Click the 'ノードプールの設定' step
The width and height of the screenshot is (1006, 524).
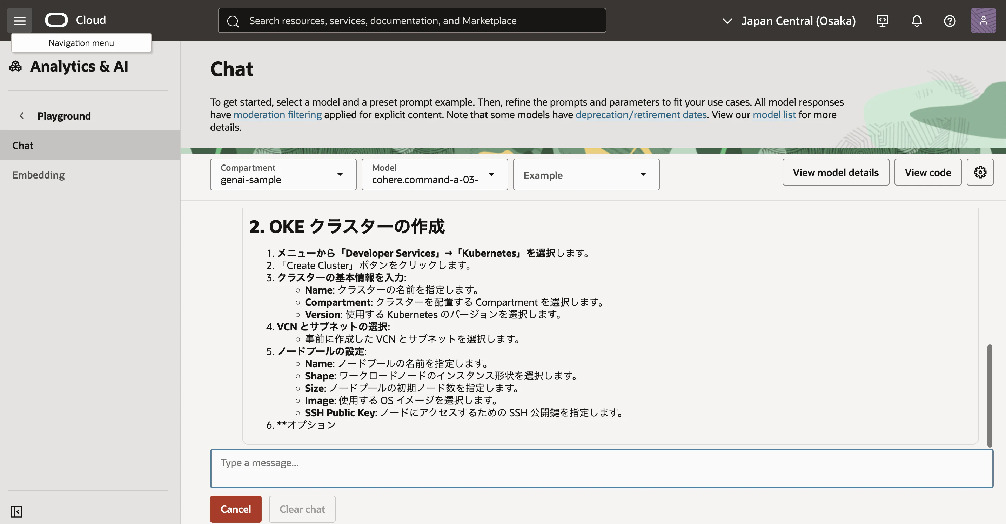321,351
